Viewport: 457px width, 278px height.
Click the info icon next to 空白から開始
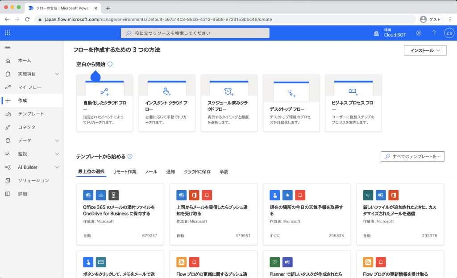(110, 64)
